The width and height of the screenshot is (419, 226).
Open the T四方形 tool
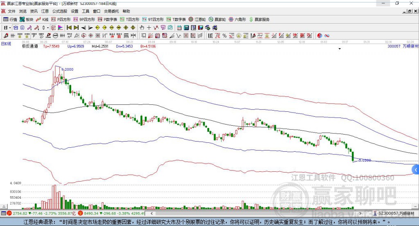(130, 20)
